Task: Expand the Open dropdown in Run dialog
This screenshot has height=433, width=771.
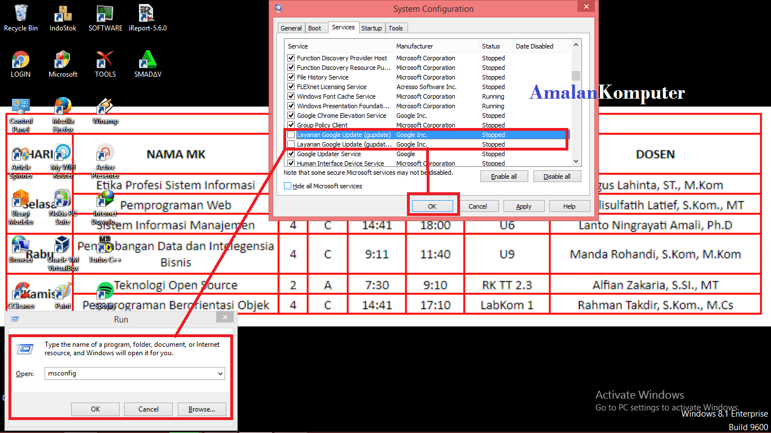Action: 220,373
